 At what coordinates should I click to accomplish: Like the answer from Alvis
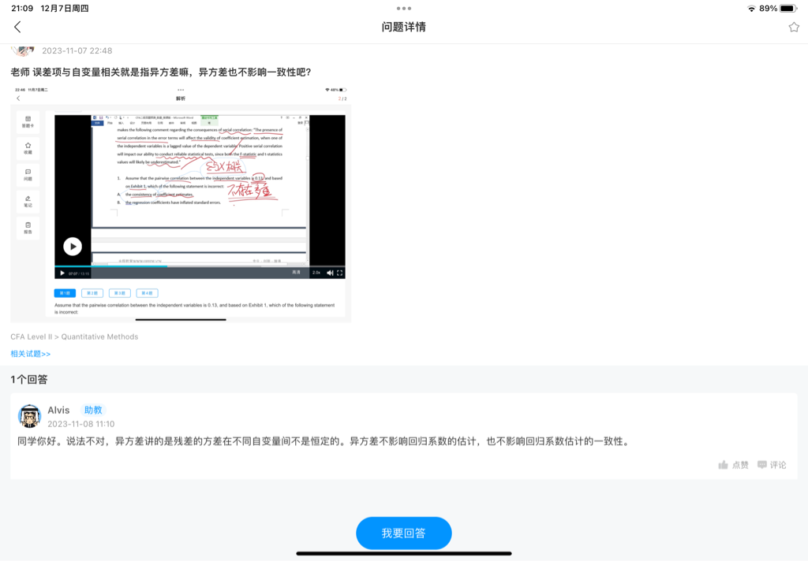point(733,465)
